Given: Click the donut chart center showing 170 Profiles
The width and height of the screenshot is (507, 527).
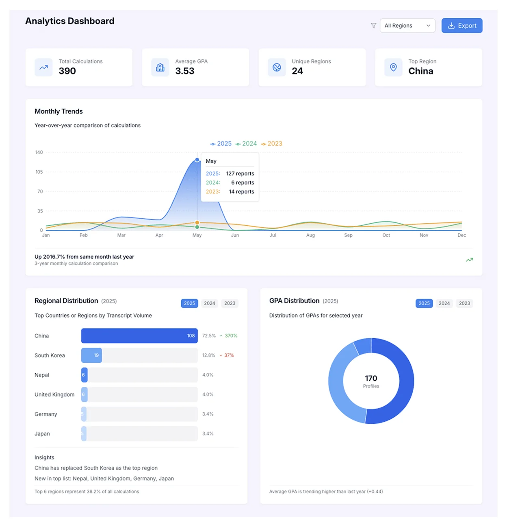Looking at the screenshot, I should point(370,381).
